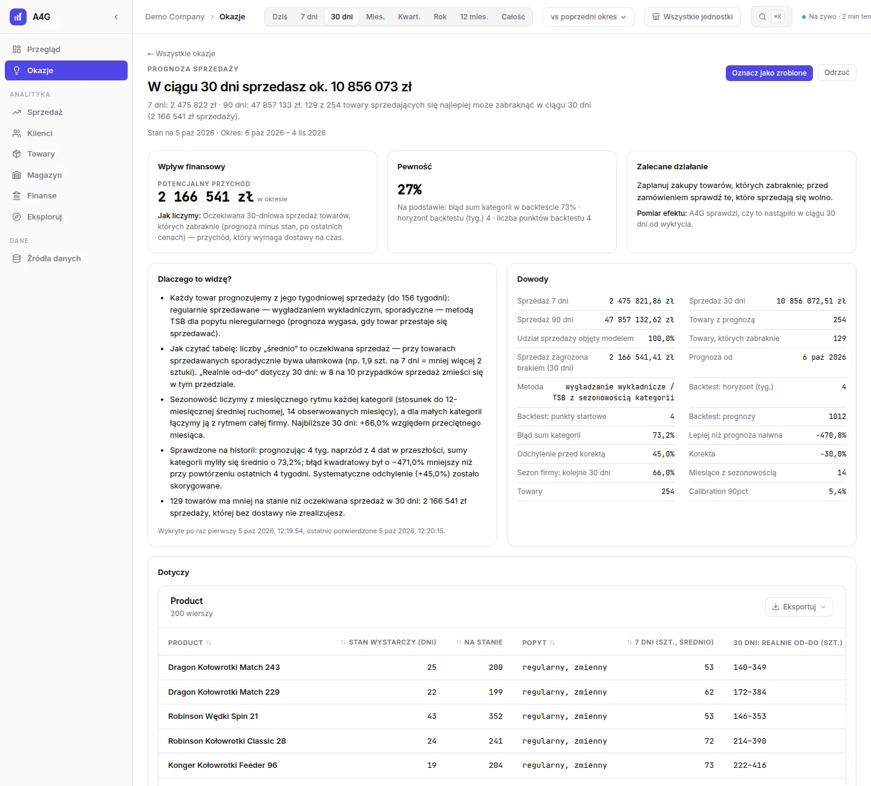
Task: Click the Dragon Kołowrotki Match 229 row
Action: pyautogui.click(x=501, y=692)
